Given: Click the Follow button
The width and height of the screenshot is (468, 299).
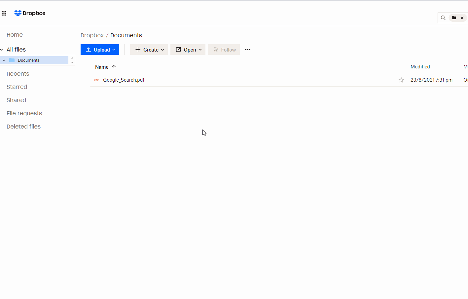Looking at the screenshot, I should (224, 50).
